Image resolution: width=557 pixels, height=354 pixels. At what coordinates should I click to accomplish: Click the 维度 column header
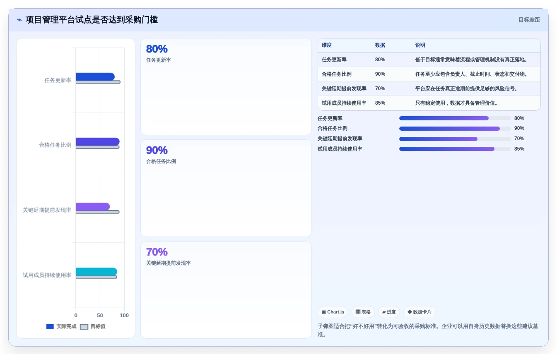[x=327, y=45]
